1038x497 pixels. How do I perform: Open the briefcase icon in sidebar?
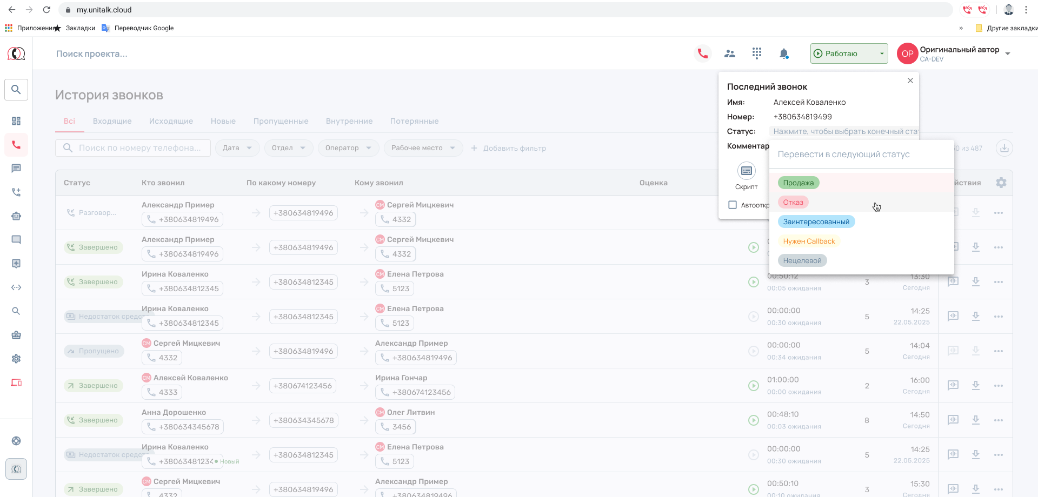[x=16, y=335]
